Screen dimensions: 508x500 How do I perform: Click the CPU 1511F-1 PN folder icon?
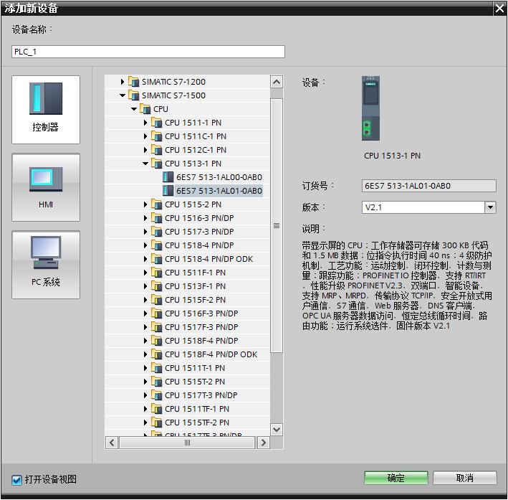pyautogui.click(x=157, y=273)
